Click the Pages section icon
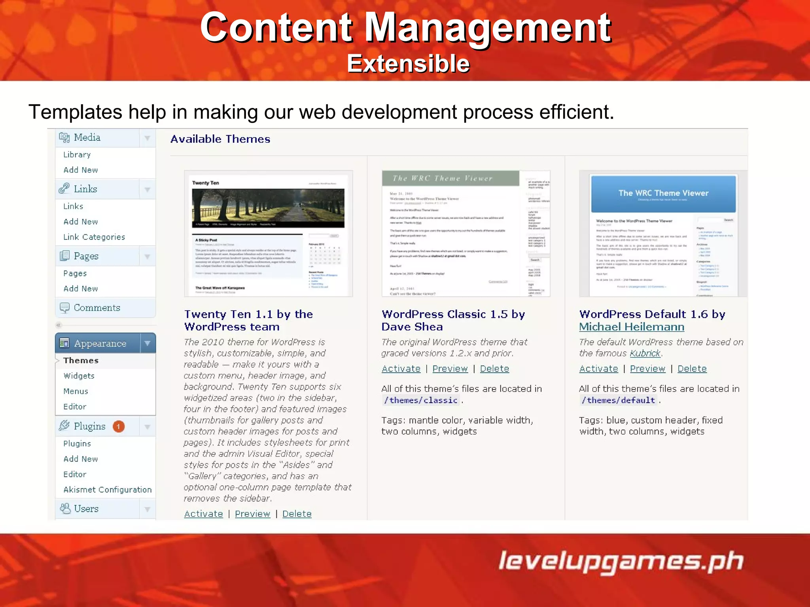 click(64, 256)
